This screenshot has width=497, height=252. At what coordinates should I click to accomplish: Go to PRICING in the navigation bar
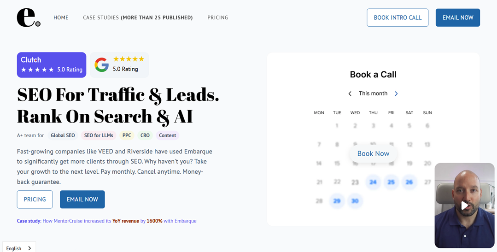[218, 18]
